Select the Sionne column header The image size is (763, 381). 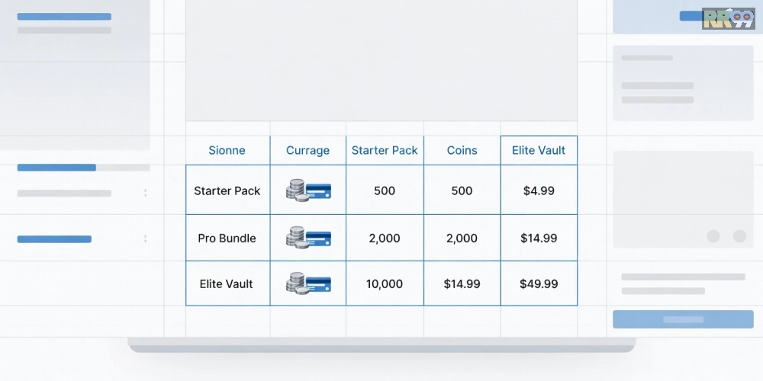click(x=227, y=150)
